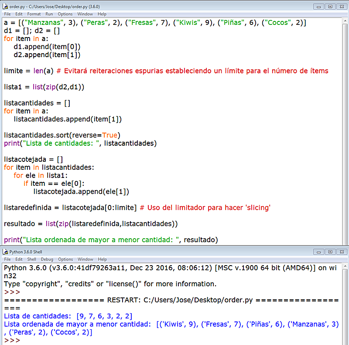Open Shell menu in the Python Shell window
Screen dimensions: 349x345
31,260
